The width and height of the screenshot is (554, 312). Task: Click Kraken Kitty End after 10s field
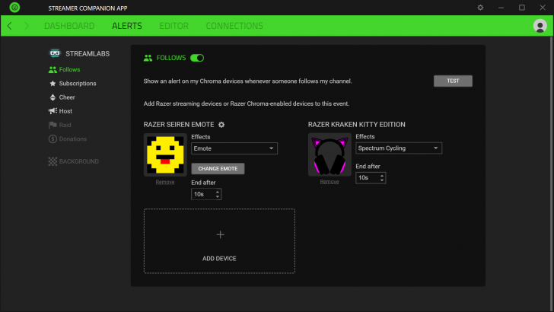371,178
